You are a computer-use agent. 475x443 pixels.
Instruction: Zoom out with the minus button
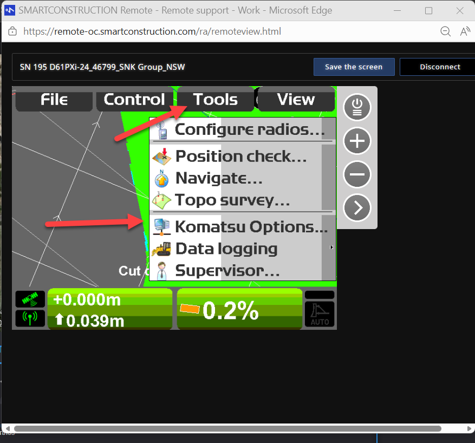[x=357, y=174]
